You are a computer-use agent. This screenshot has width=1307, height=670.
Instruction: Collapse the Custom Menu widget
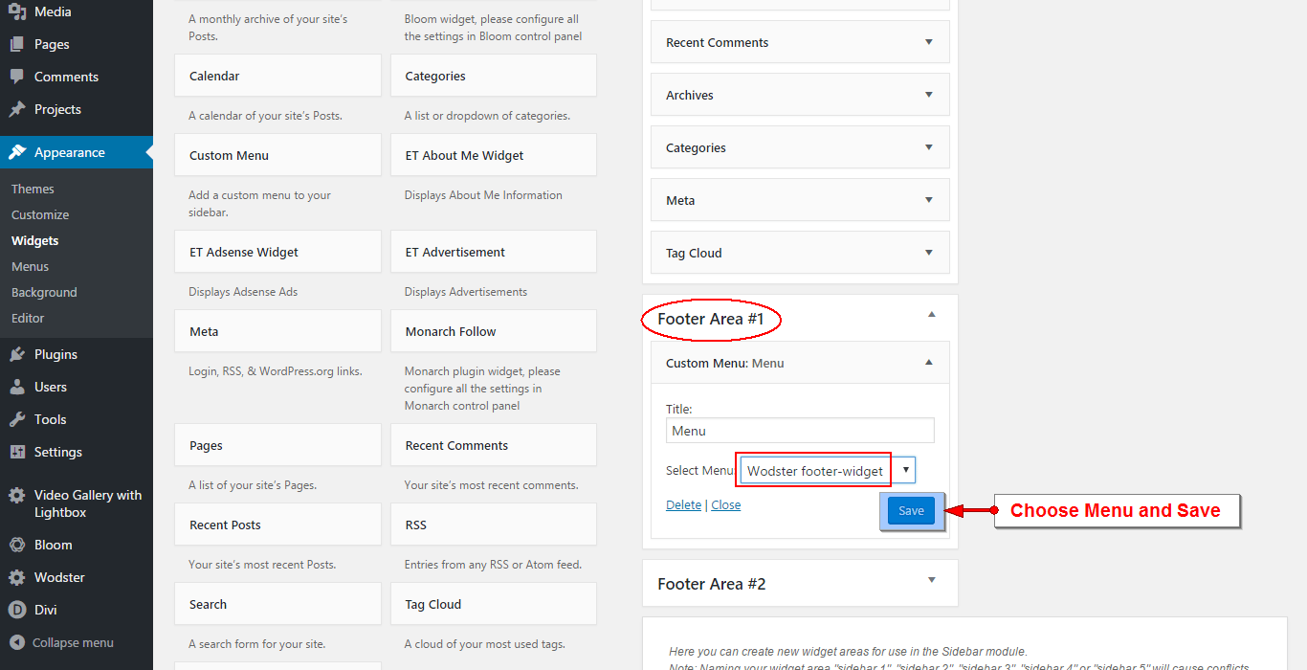click(928, 363)
